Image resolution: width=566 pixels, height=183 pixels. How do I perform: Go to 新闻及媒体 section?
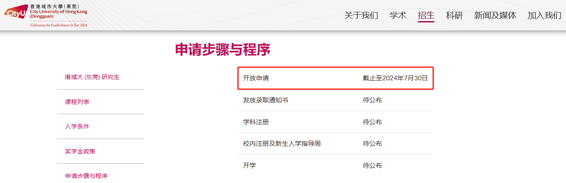coord(495,16)
